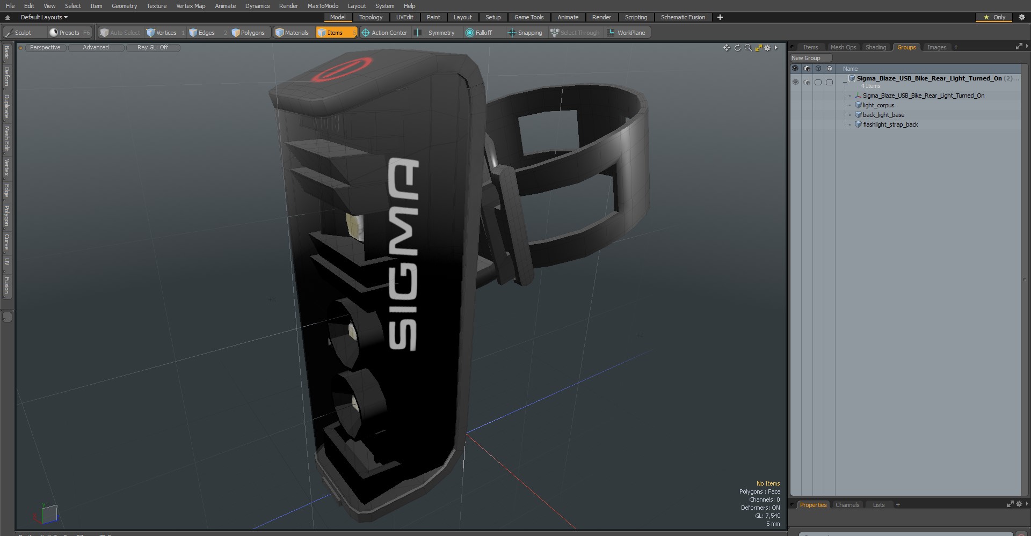The image size is (1031, 536).
Task: Open the Geometry menu
Action: point(124,6)
